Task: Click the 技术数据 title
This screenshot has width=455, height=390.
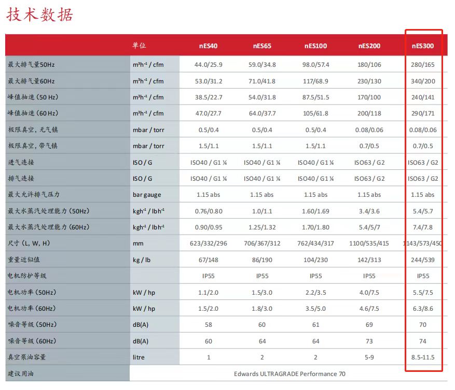Action: [40, 15]
